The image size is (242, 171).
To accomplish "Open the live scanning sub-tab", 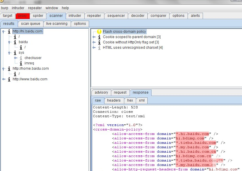I will pos(57,24).
